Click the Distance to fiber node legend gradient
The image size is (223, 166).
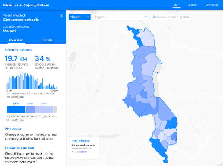pos(79,152)
